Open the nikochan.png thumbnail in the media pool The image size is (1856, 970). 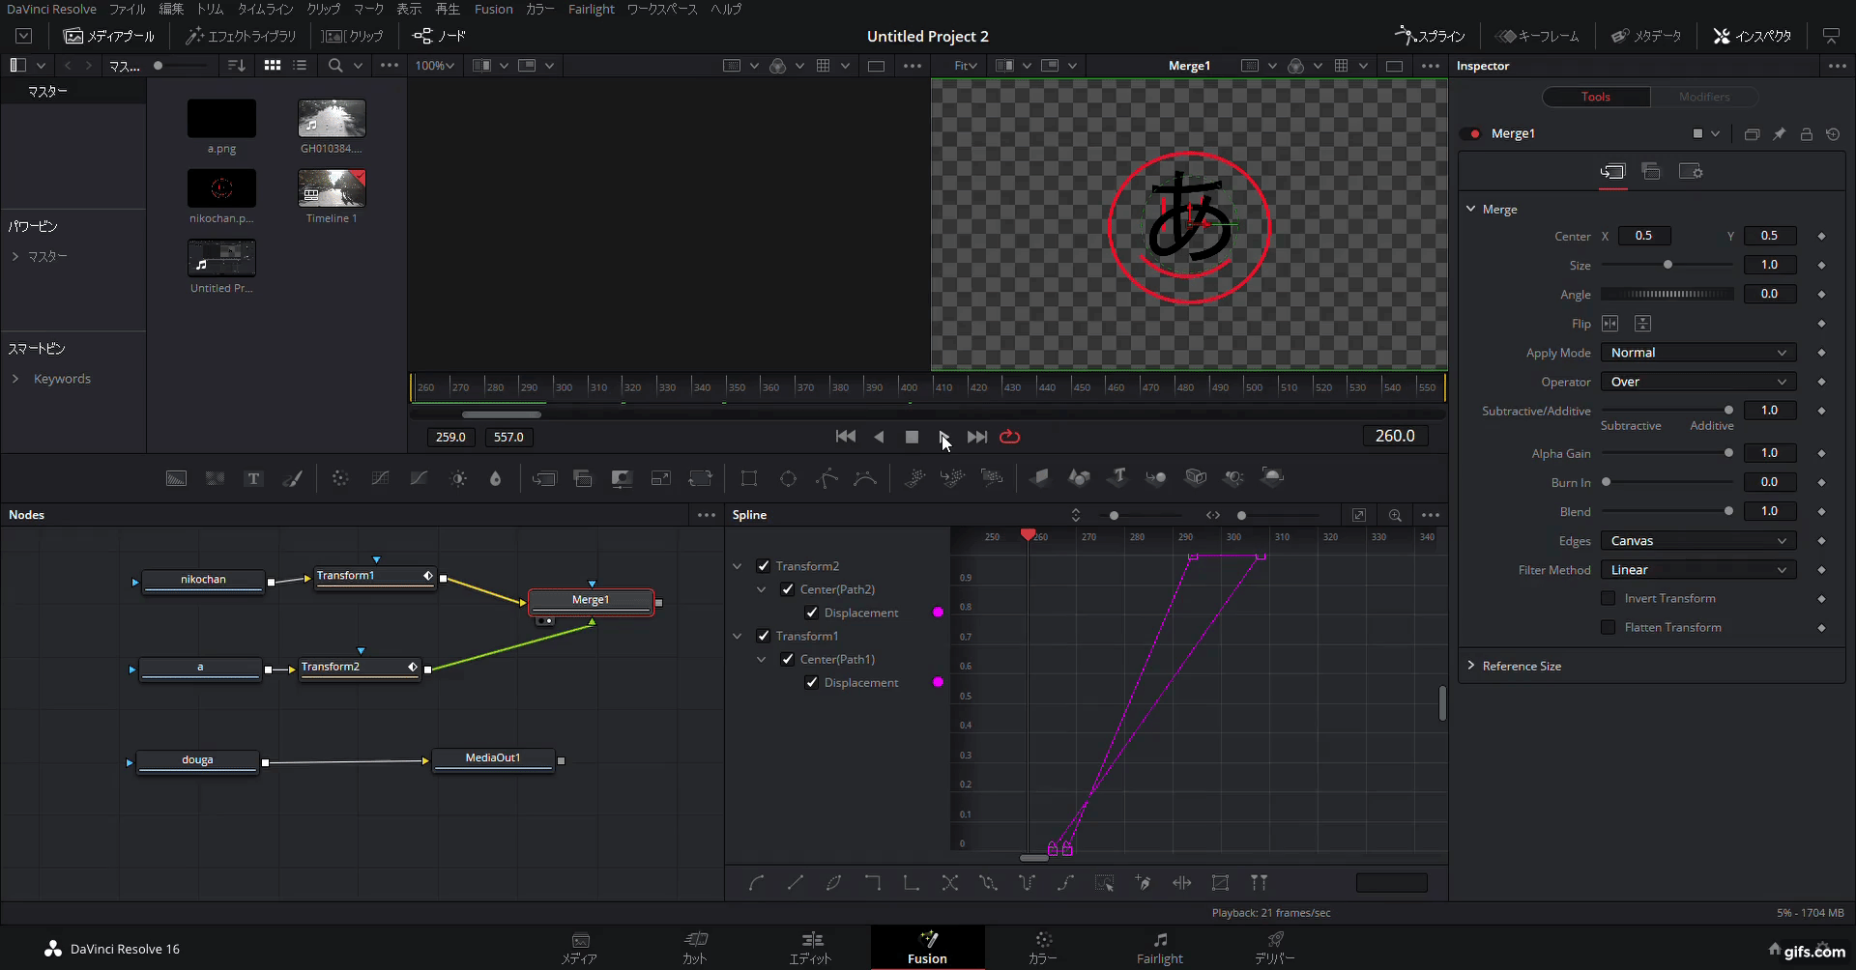tap(221, 187)
